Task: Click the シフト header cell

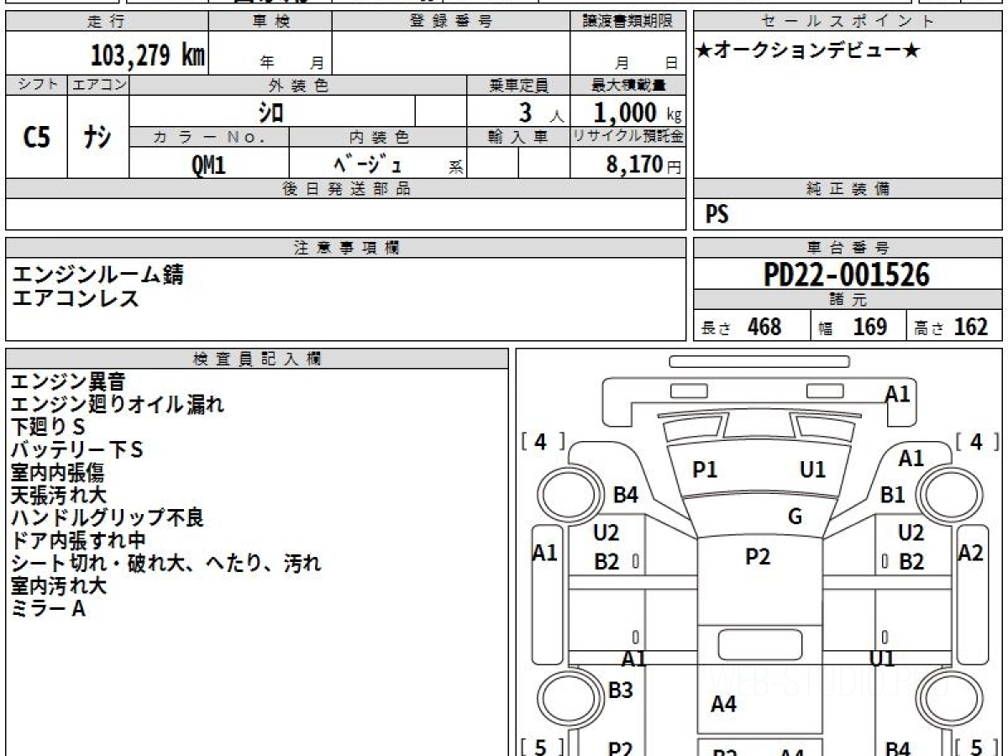Action: tap(37, 85)
